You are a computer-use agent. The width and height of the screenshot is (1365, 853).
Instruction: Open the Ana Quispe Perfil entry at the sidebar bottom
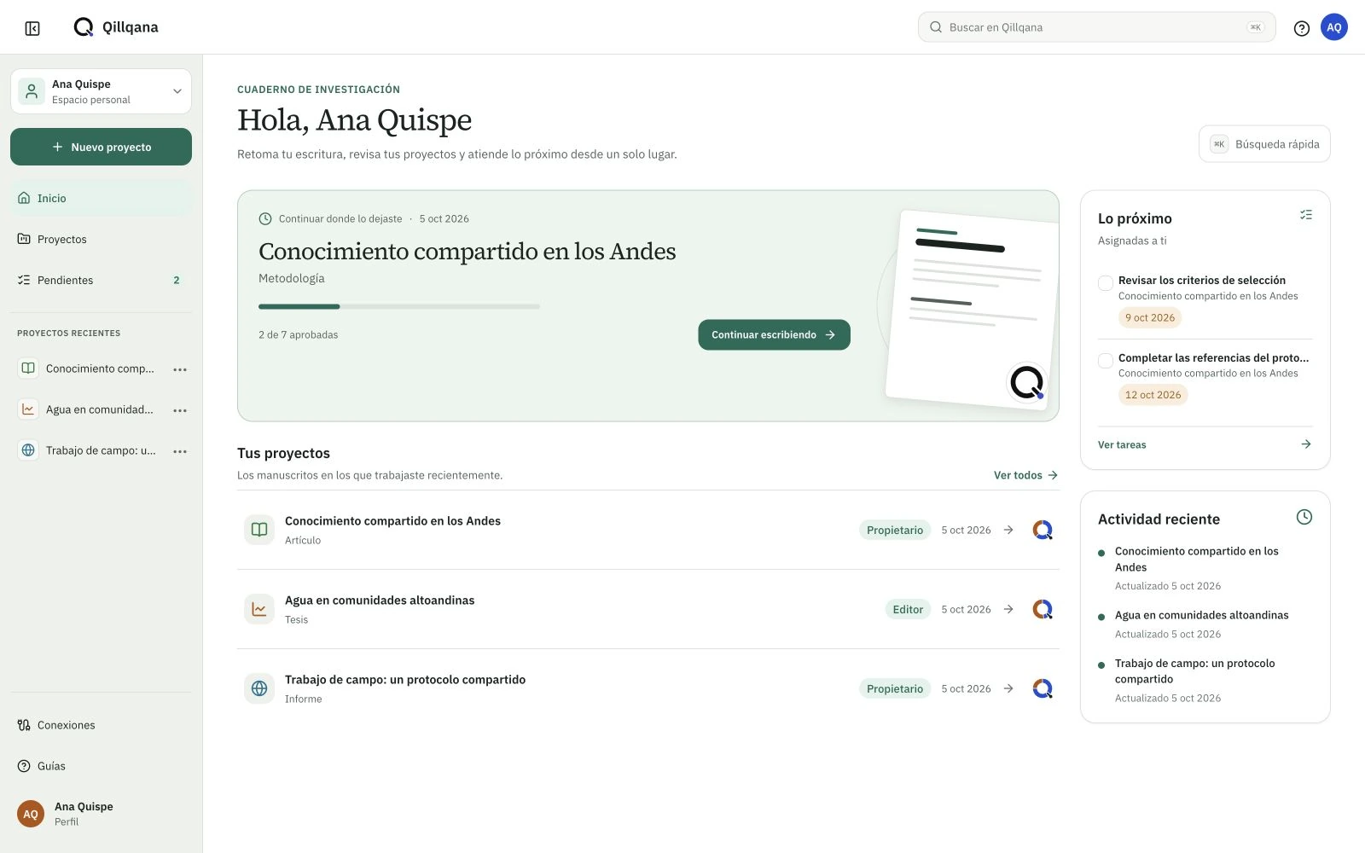tap(101, 814)
